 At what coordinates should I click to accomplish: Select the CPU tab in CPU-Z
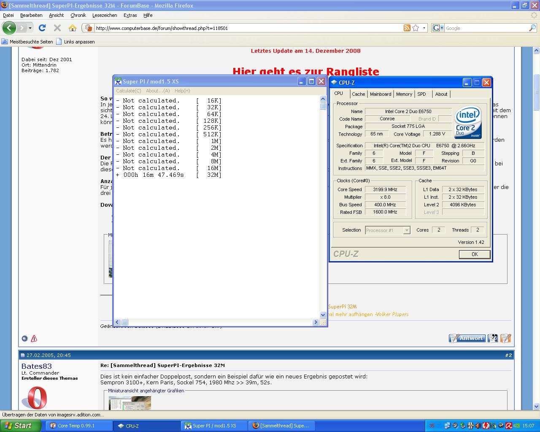[339, 93]
